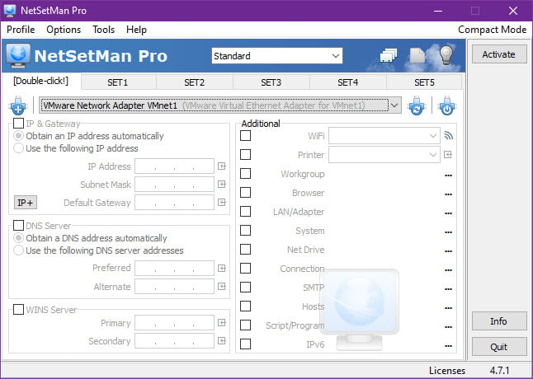
Task: Tick the SMTP checkbox
Action: coord(245,288)
